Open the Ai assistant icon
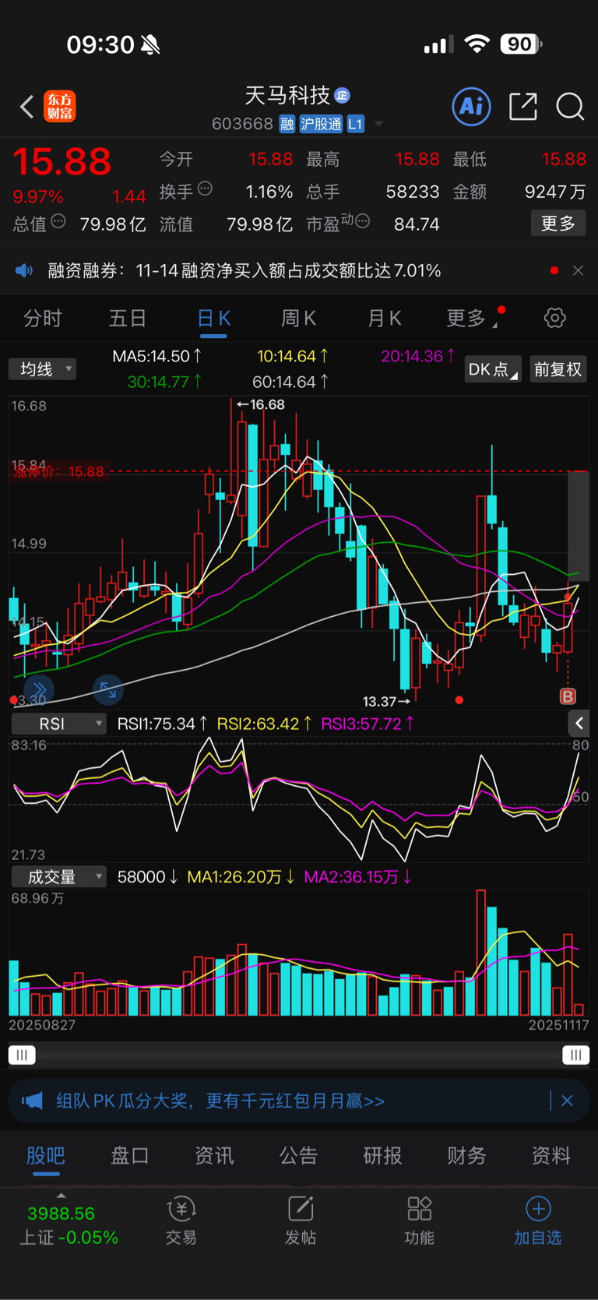Viewport: 598px width, 1300px height. click(x=472, y=106)
